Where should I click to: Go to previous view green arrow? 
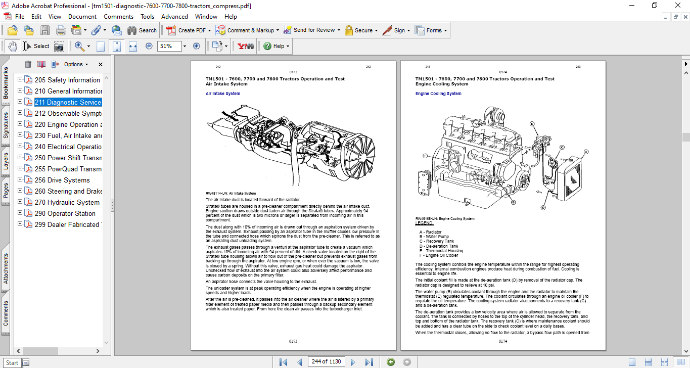(390, 362)
